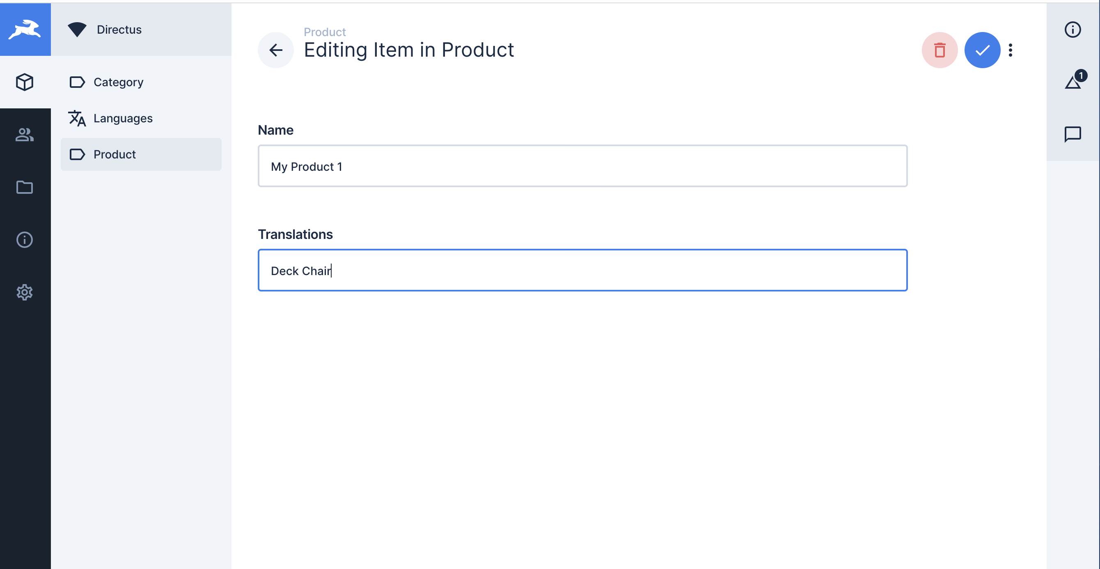
Task: Go back using the arrow button
Action: 275,50
